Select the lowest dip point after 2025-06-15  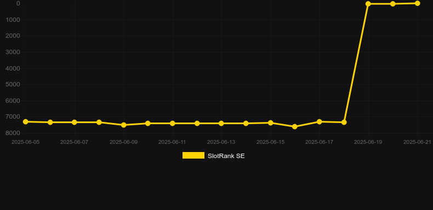[x=295, y=126]
